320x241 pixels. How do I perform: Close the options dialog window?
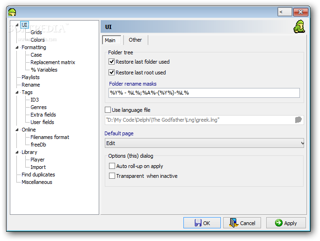(301, 12)
